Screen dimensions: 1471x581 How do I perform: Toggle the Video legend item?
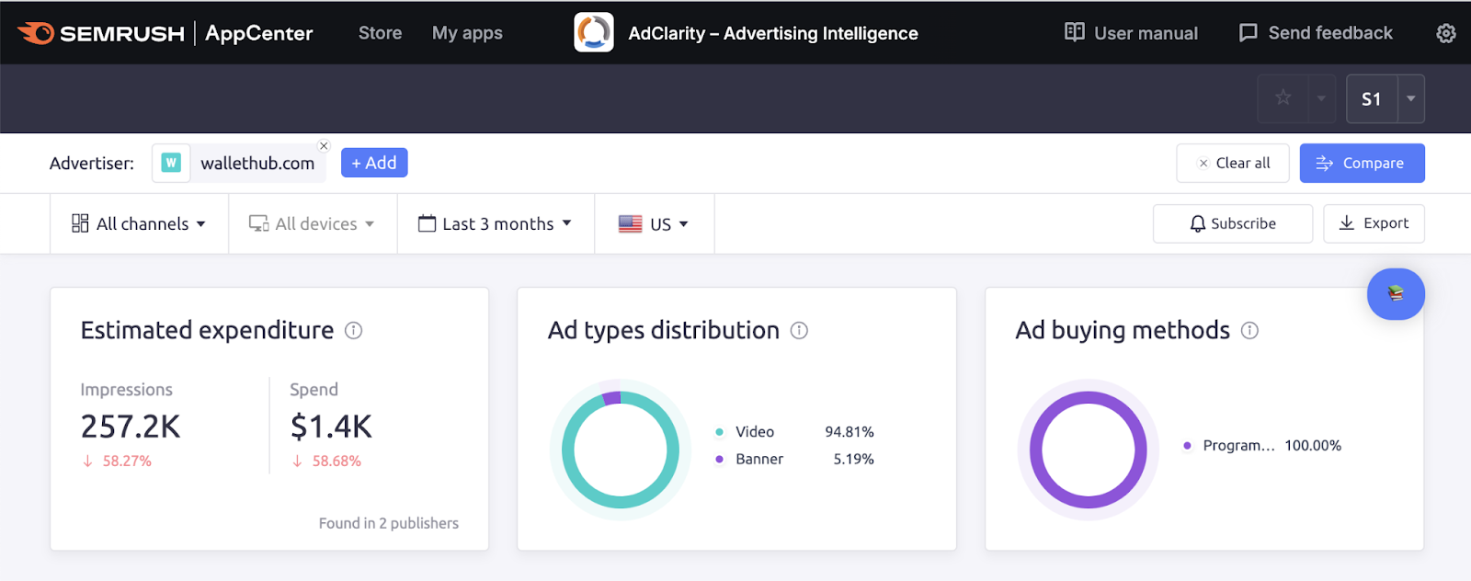click(x=754, y=432)
